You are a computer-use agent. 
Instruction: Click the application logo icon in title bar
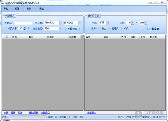pos(3,3)
